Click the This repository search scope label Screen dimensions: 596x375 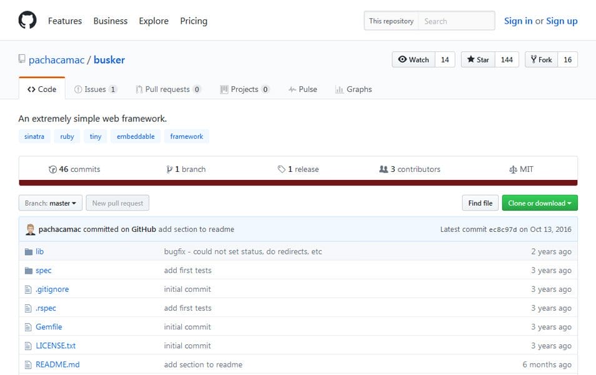pos(391,21)
